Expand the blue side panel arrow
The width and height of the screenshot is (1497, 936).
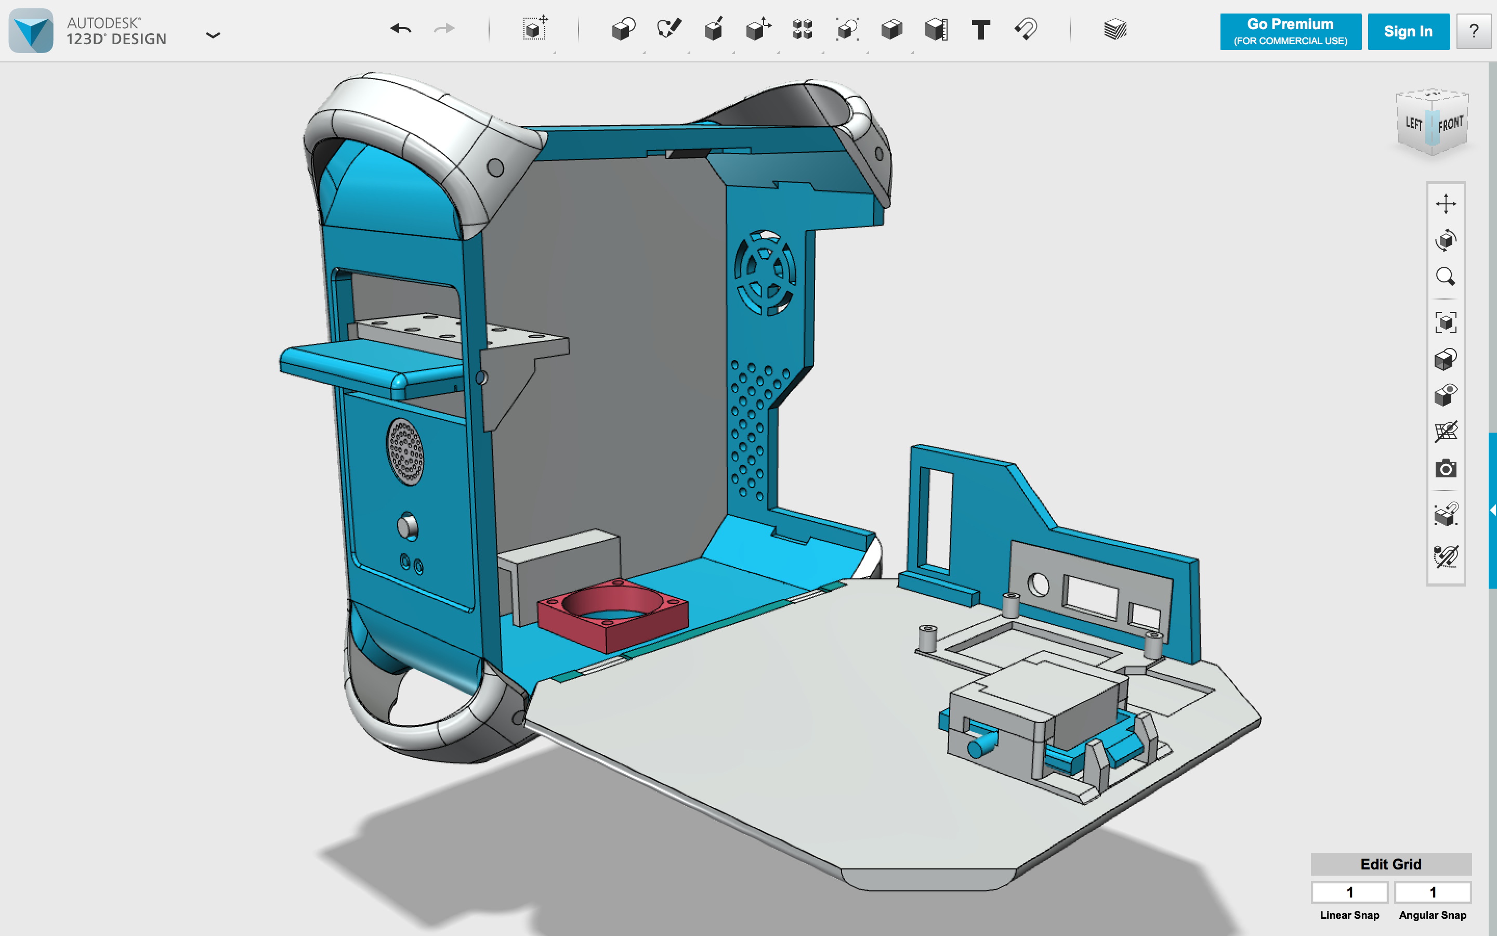pos(1492,510)
